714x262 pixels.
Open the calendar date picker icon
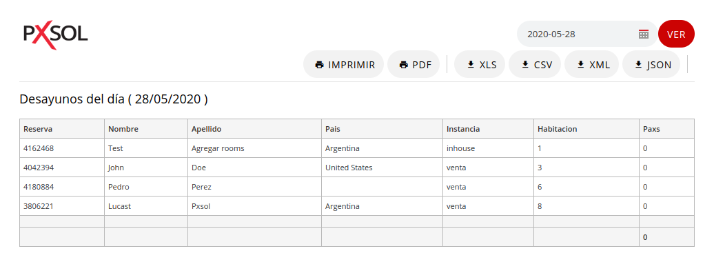click(x=644, y=34)
